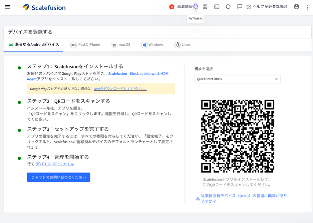Click the macOS icon

tap(114, 45)
